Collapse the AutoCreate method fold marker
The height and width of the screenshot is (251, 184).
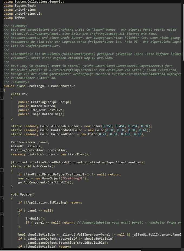(2, 170)
